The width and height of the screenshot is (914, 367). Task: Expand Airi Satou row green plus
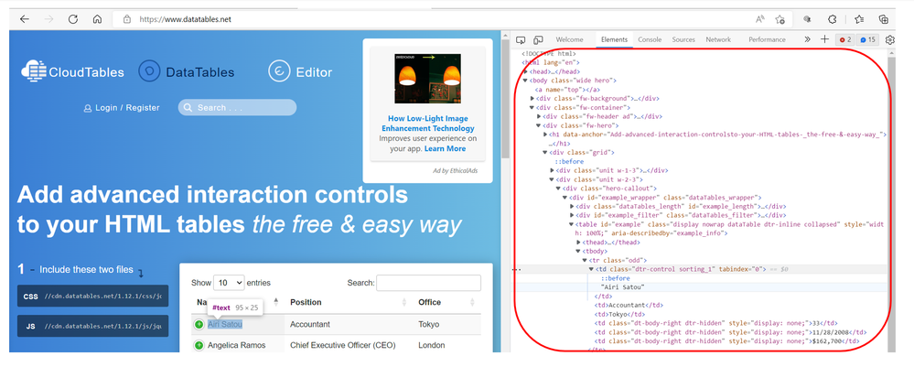pos(199,324)
